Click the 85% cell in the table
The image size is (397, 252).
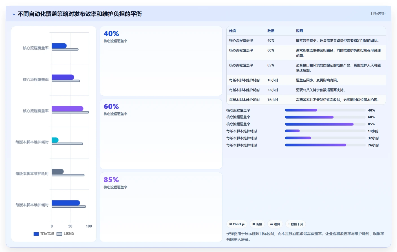click(x=271, y=65)
